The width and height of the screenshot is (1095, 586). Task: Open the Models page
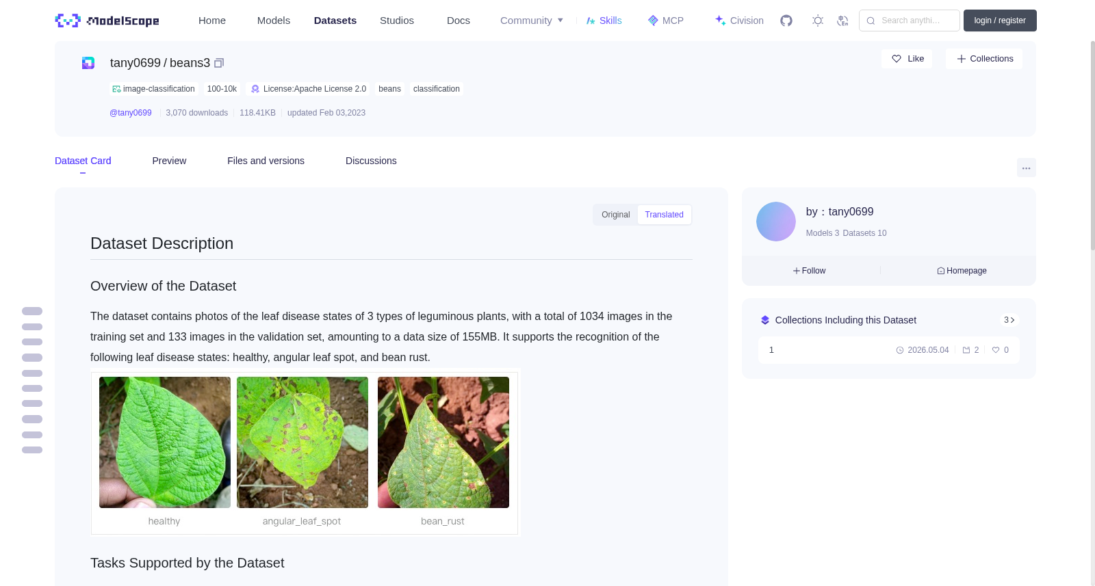click(274, 21)
